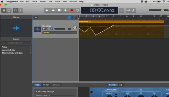Select the EQ tab
The height and width of the screenshot is (97, 169).
pos(121,85)
